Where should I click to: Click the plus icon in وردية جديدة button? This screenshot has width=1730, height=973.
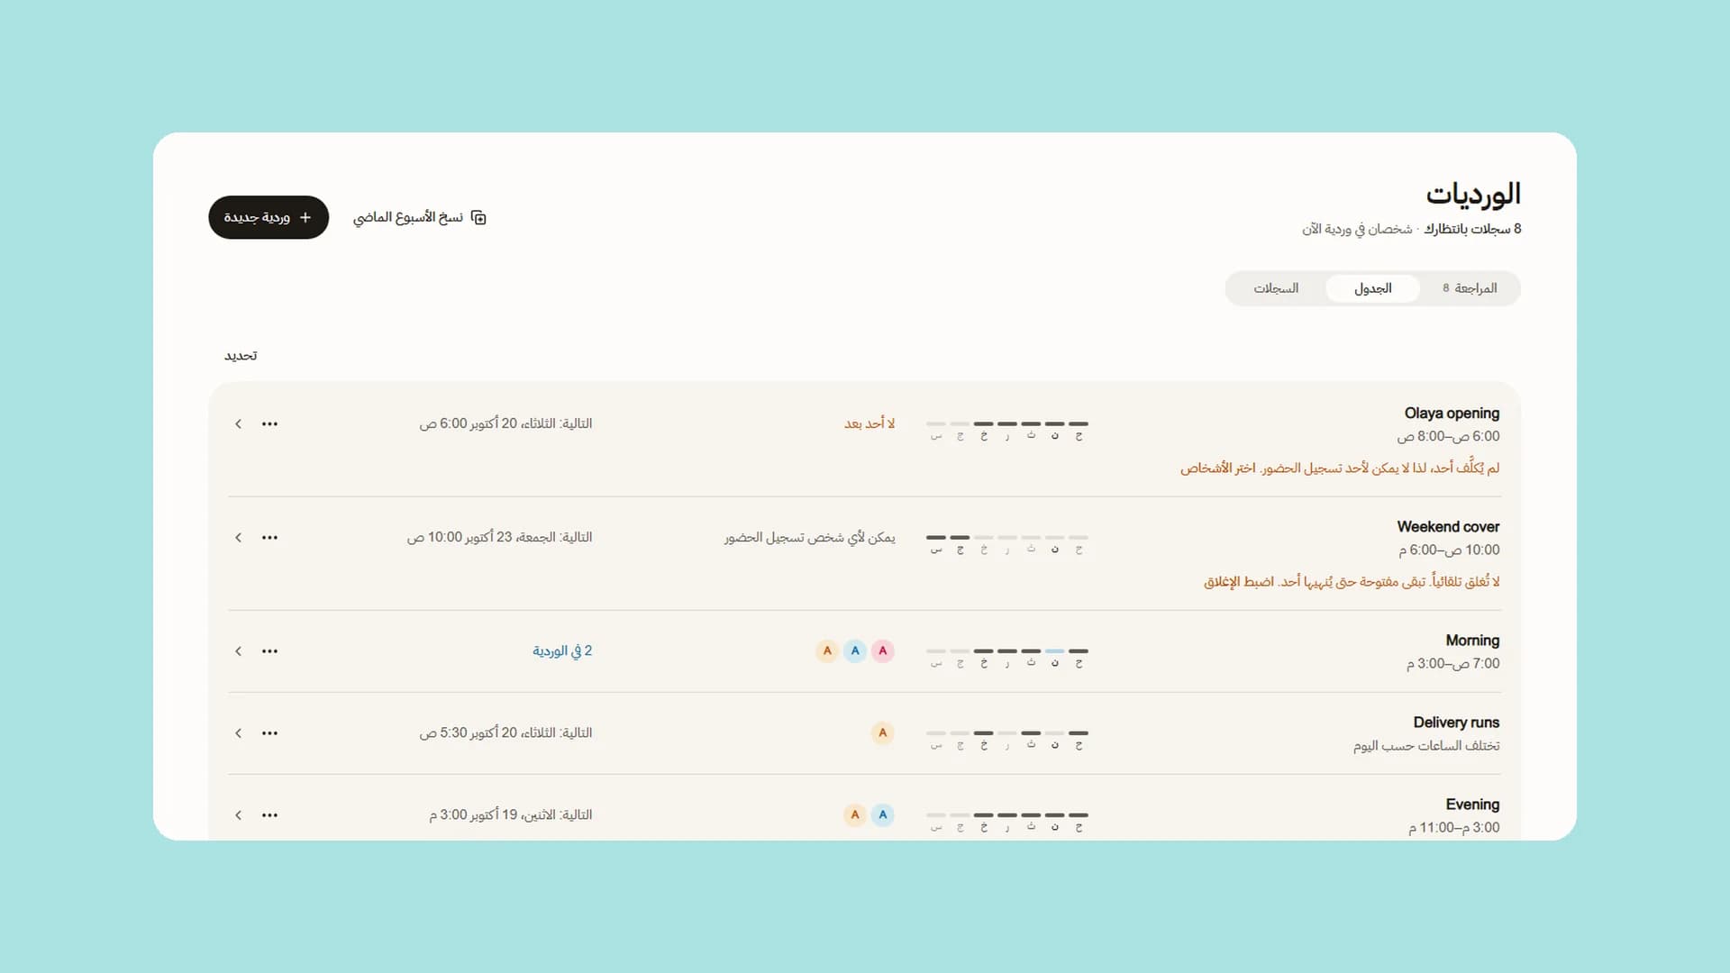pos(305,217)
